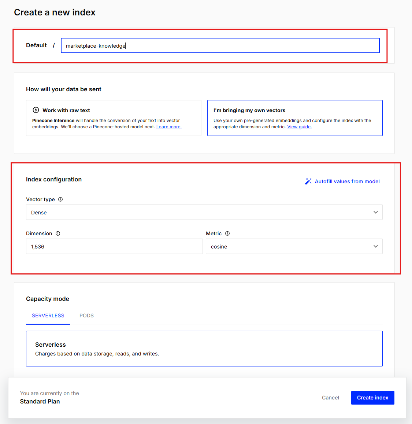
Task: Click the magic wand autofill icon
Action: pyautogui.click(x=308, y=181)
